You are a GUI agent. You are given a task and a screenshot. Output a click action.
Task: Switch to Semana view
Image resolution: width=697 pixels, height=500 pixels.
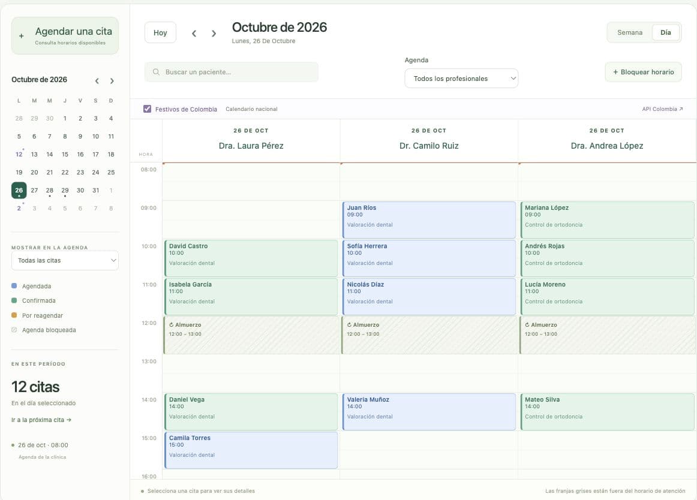tap(630, 32)
